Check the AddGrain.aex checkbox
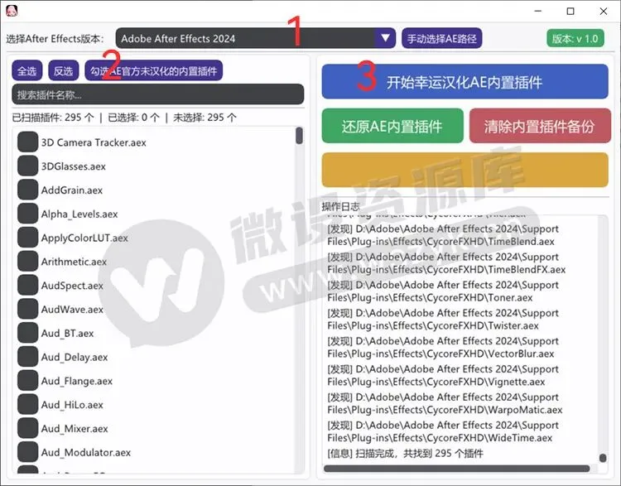Viewport: 621px width, 486px height. point(27,190)
